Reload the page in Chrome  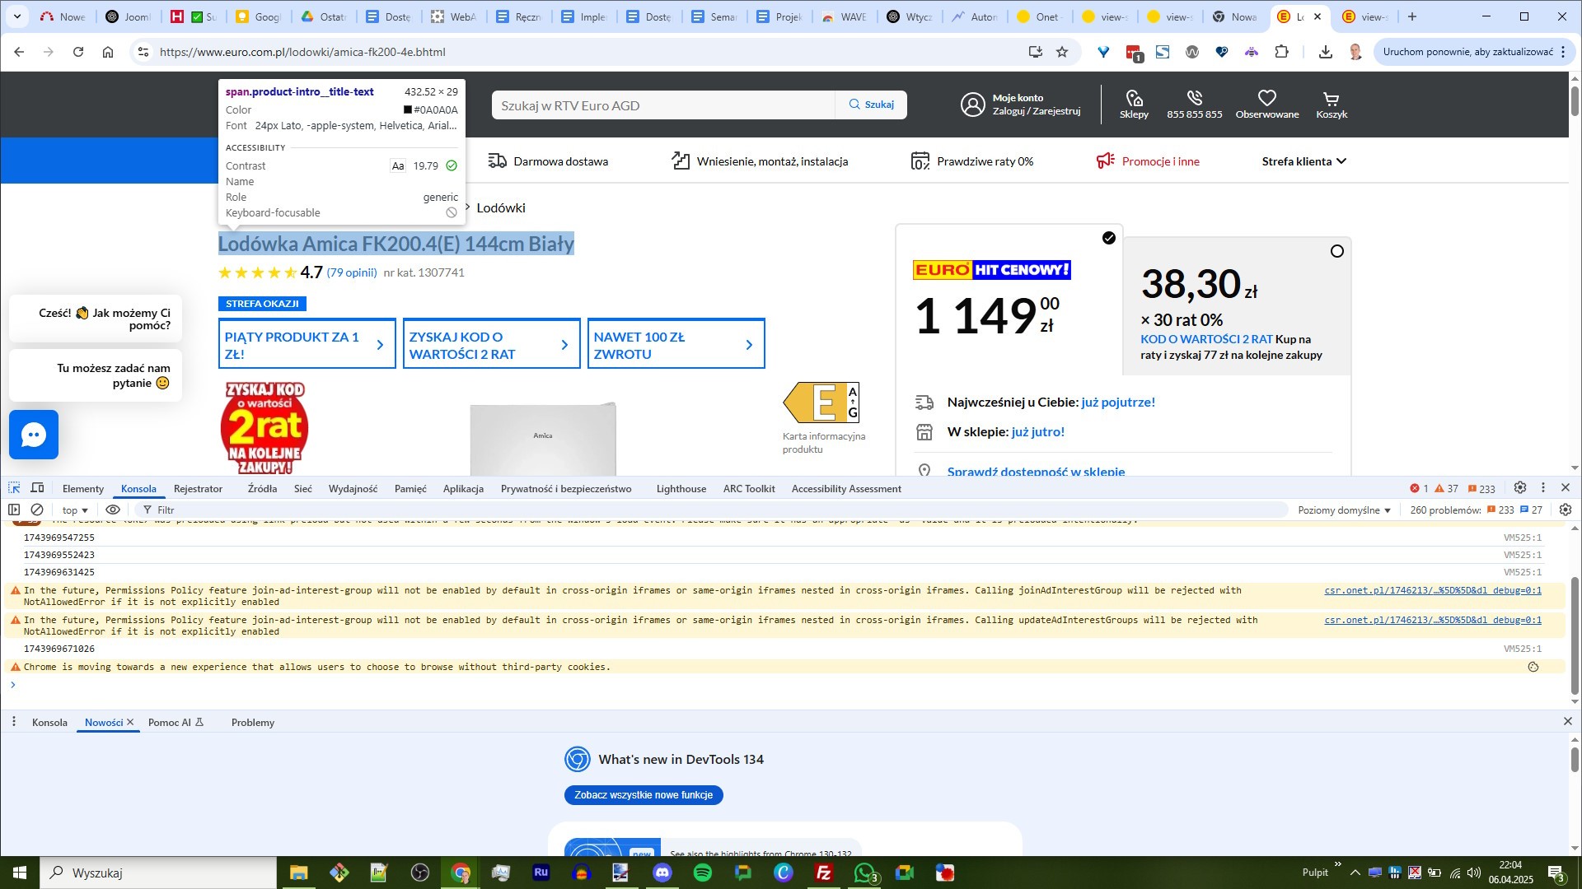(x=78, y=52)
